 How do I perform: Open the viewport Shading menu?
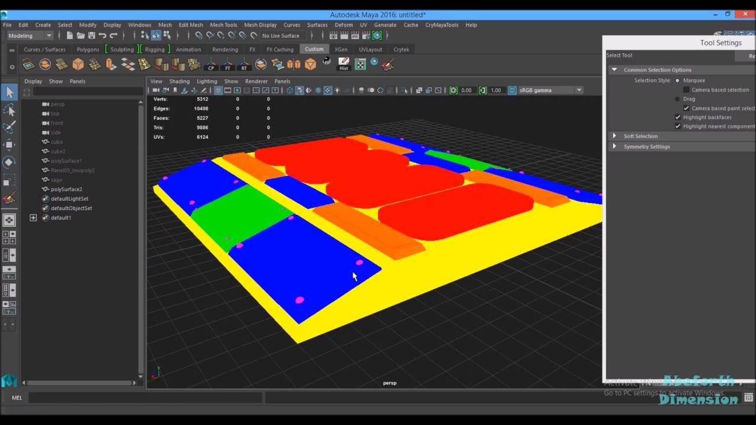click(180, 81)
